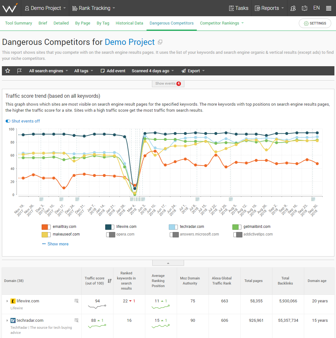
Task: Click the SETTINGS button
Action: coord(315,23)
